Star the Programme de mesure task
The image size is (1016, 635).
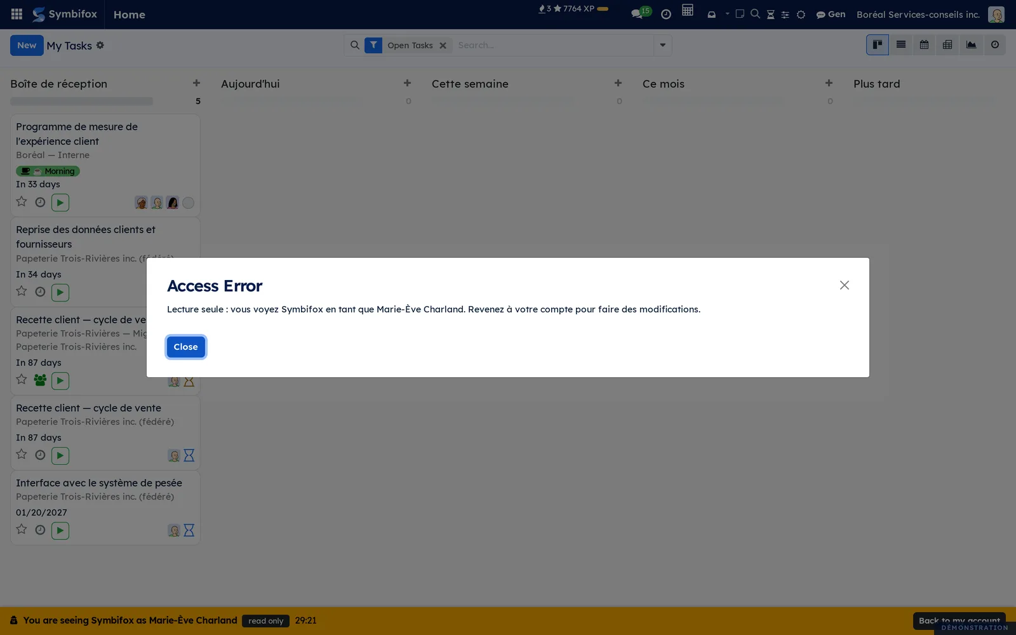point(22,202)
